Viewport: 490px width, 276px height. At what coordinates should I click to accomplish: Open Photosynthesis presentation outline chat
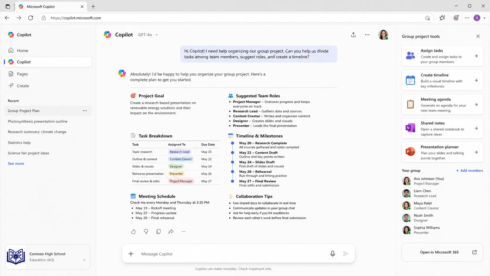click(38, 121)
